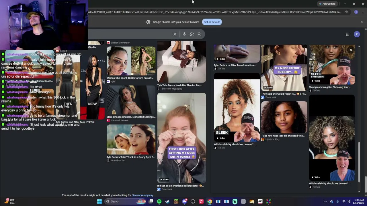Open the My Nose Before Surgery video

[x=284, y=68]
